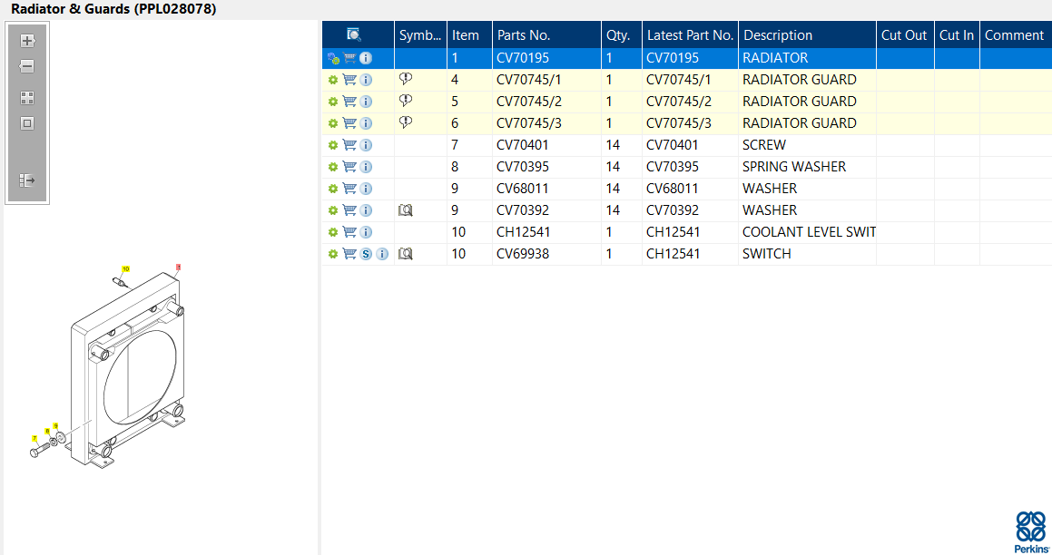
Task: Select red callout 1 on diagram
Action: 179,268
